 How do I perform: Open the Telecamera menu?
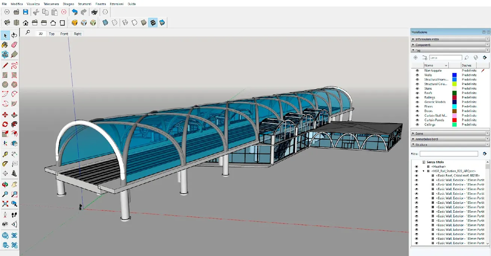[x=51, y=4]
